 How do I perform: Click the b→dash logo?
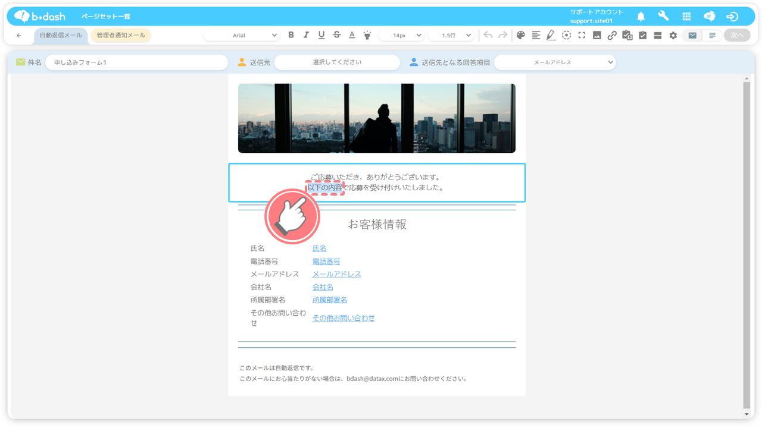point(40,16)
